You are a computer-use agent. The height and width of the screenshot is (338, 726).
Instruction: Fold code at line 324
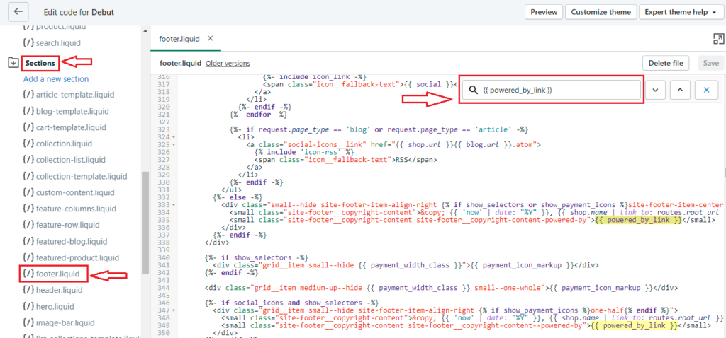tap(173, 137)
